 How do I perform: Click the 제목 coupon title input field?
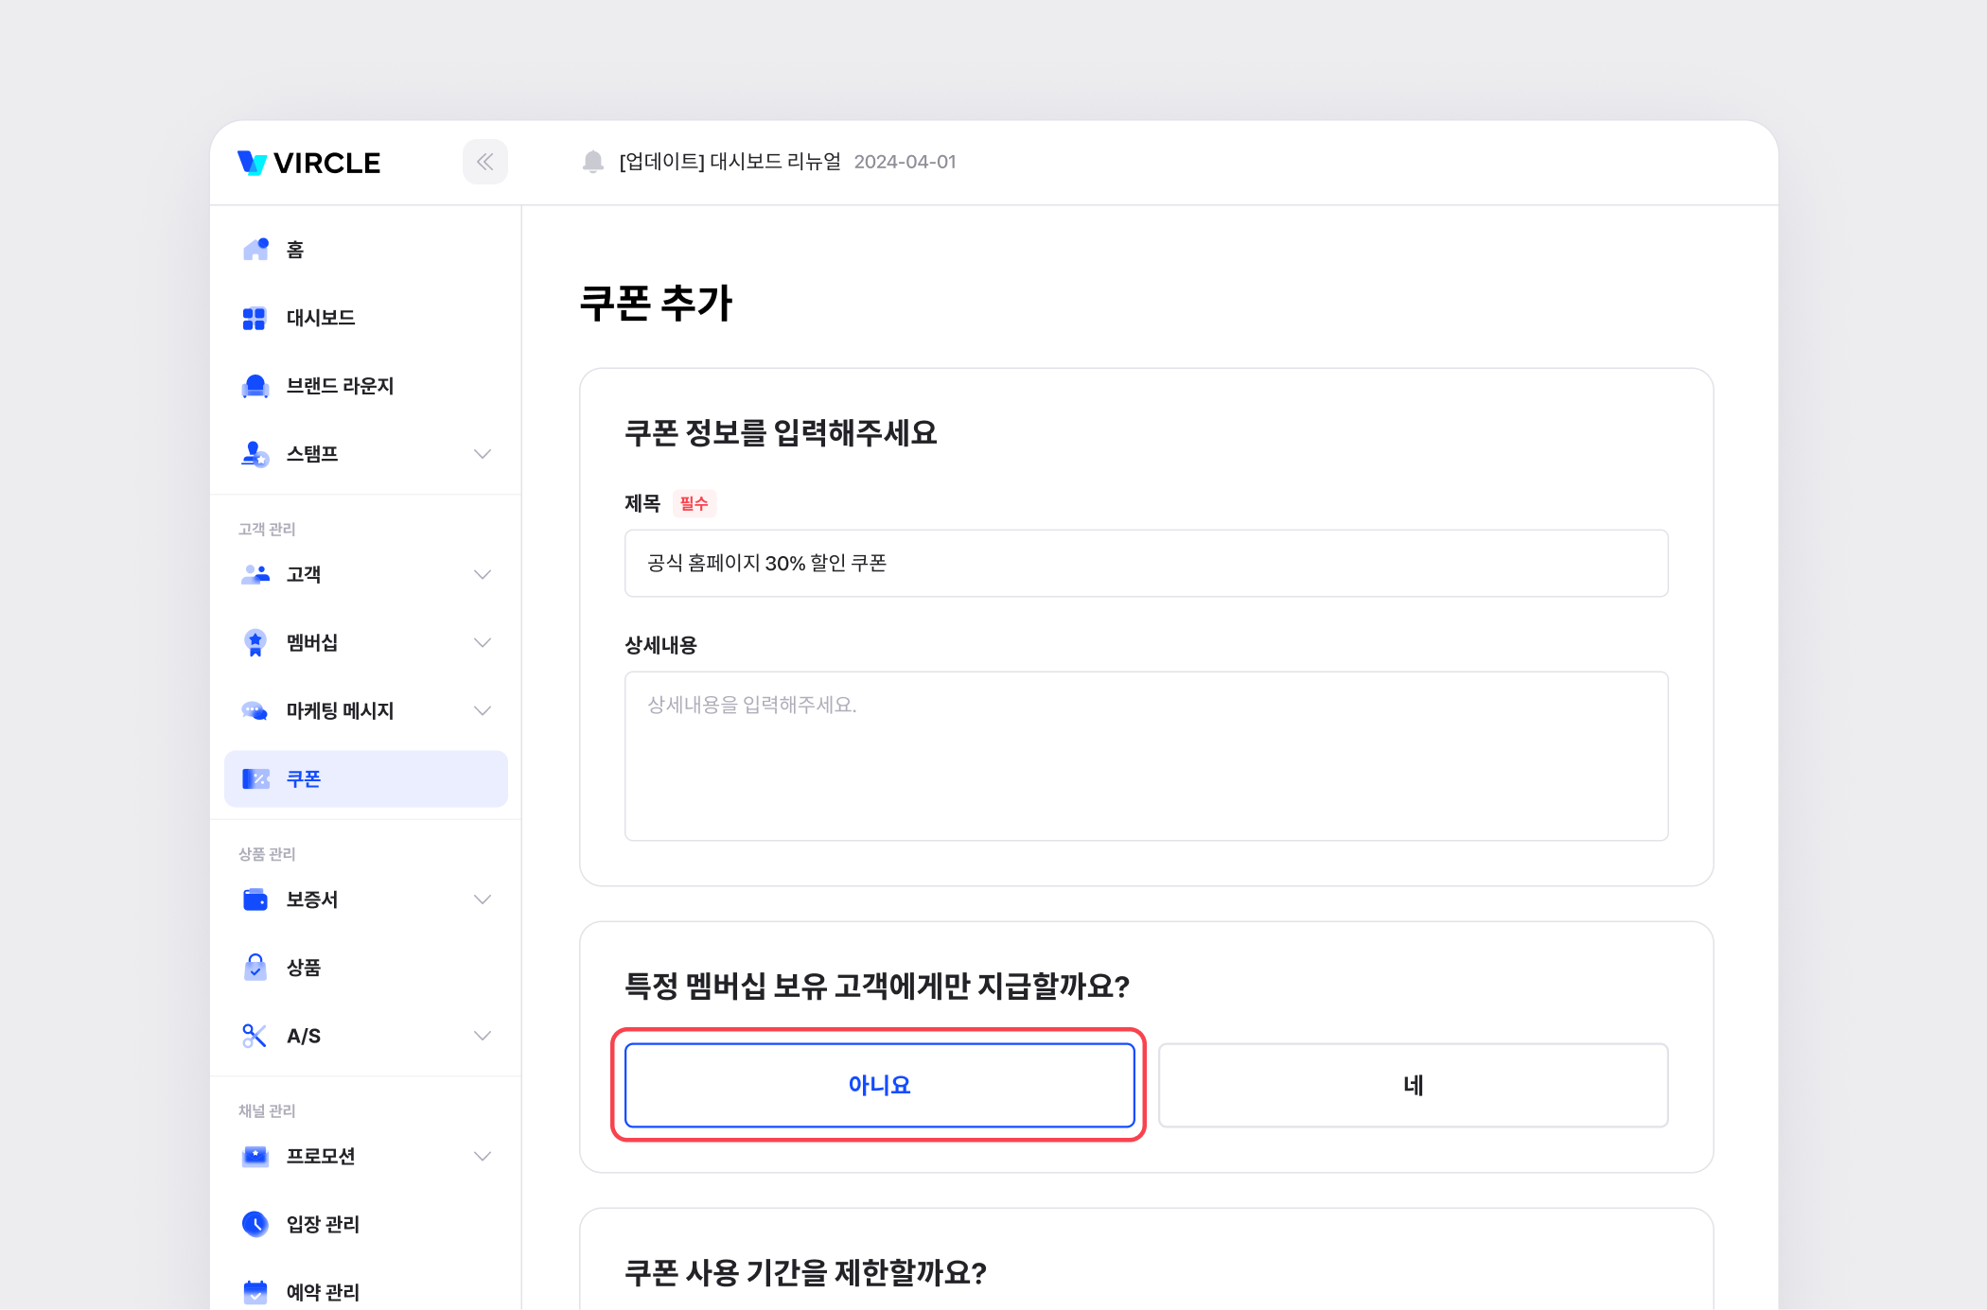tap(1147, 563)
